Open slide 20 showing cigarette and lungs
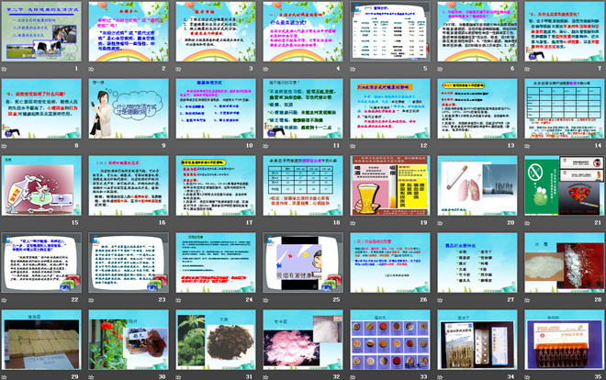The image size is (606, 380). tap(478, 187)
